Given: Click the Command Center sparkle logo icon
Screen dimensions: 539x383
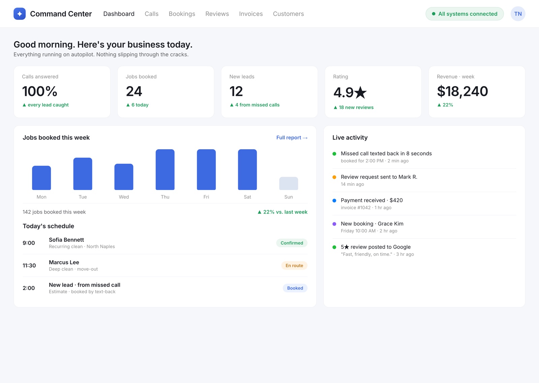Looking at the screenshot, I should point(20,14).
